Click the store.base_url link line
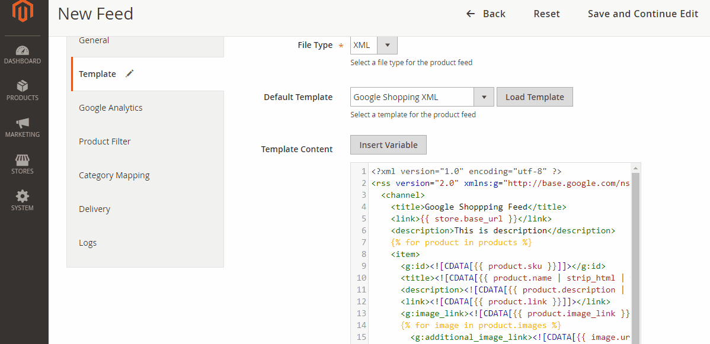This screenshot has width=710, height=344. pyautogui.click(x=471, y=218)
